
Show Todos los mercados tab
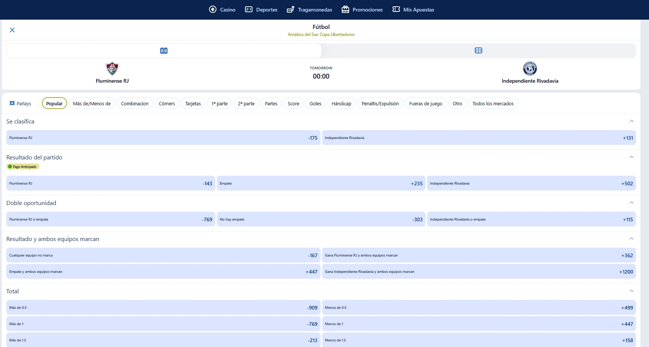(x=493, y=103)
